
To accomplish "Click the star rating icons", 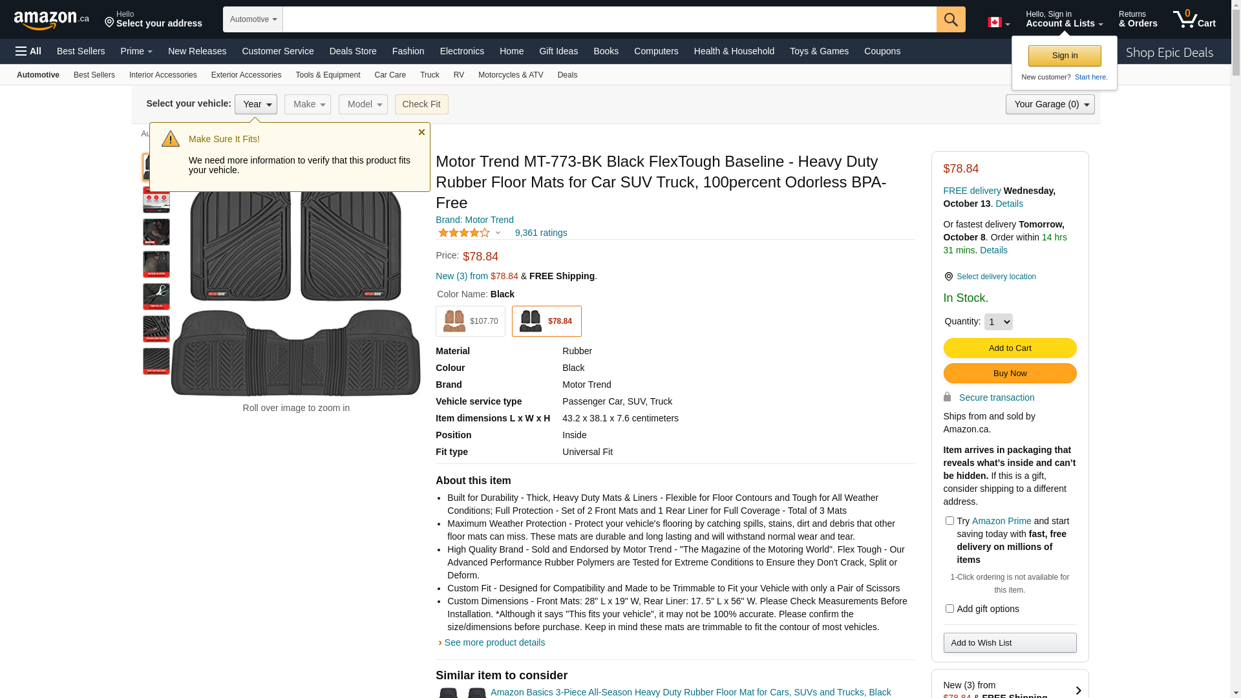I will pyautogui.click(x=464, y=233).
